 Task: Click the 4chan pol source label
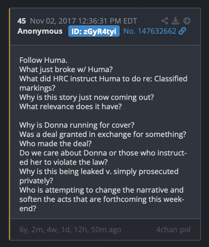174,230
